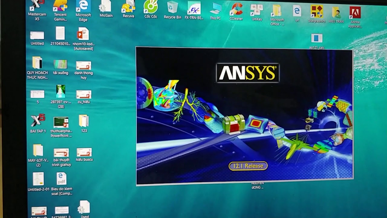Open the UniKey shortcut
Image resolution: width=387 pixels, height=218 pixels.
point(257,12)
